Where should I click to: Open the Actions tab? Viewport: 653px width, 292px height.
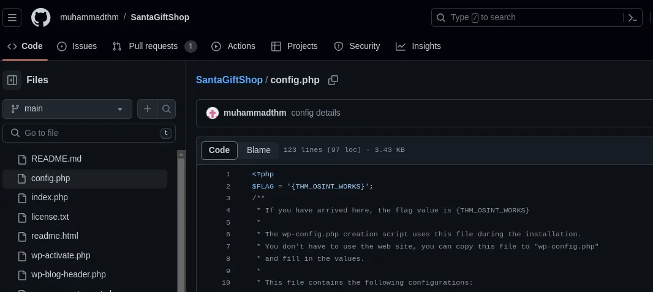click(233, 46)
